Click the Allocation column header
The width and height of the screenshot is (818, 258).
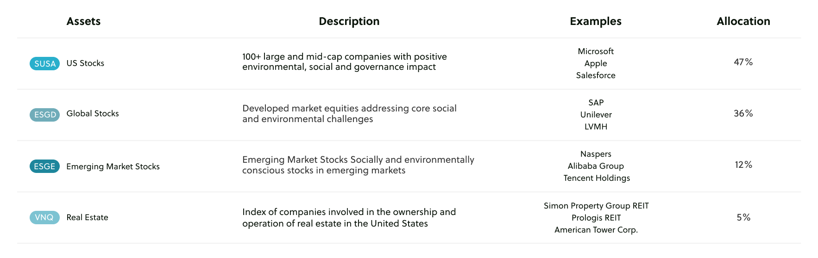click(x=743, y=21)
